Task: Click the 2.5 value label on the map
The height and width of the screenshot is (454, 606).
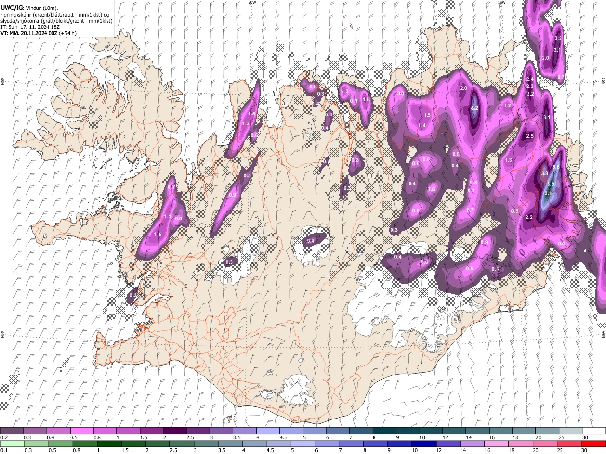Action: 530,136
